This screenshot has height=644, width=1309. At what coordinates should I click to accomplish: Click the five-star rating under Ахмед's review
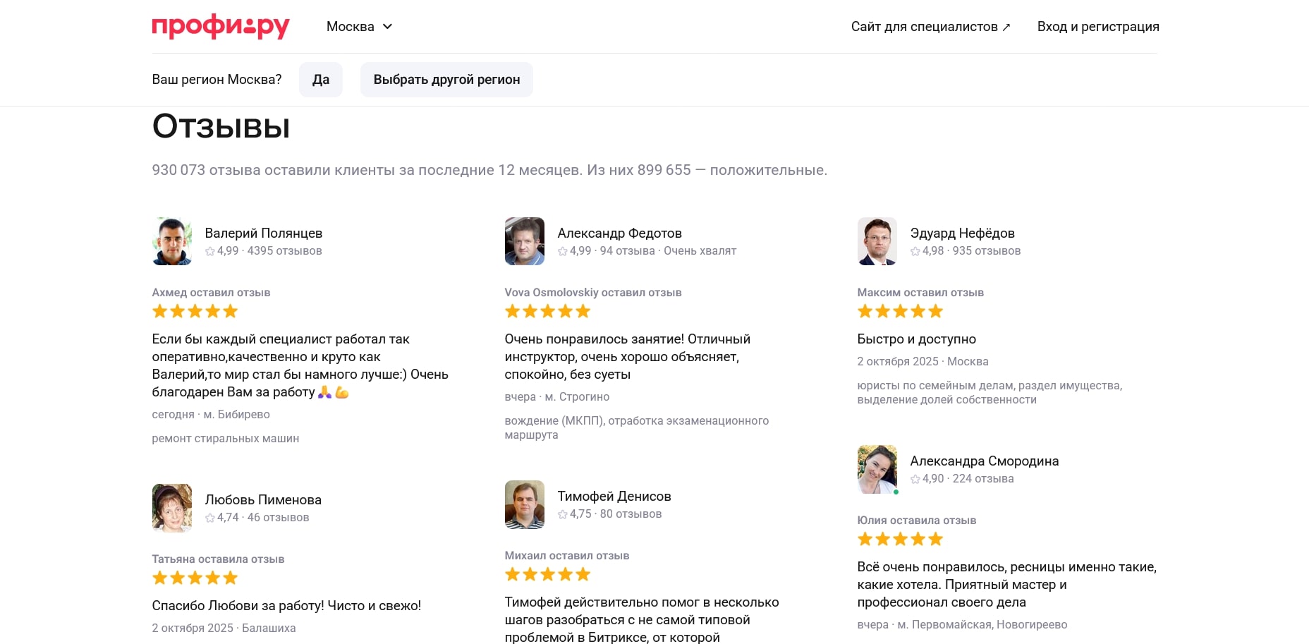[x=195, y=311]
